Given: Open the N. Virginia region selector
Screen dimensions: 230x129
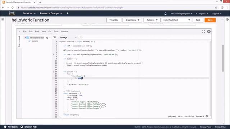Looking at the screenshot, I should (x=202, y=14).
